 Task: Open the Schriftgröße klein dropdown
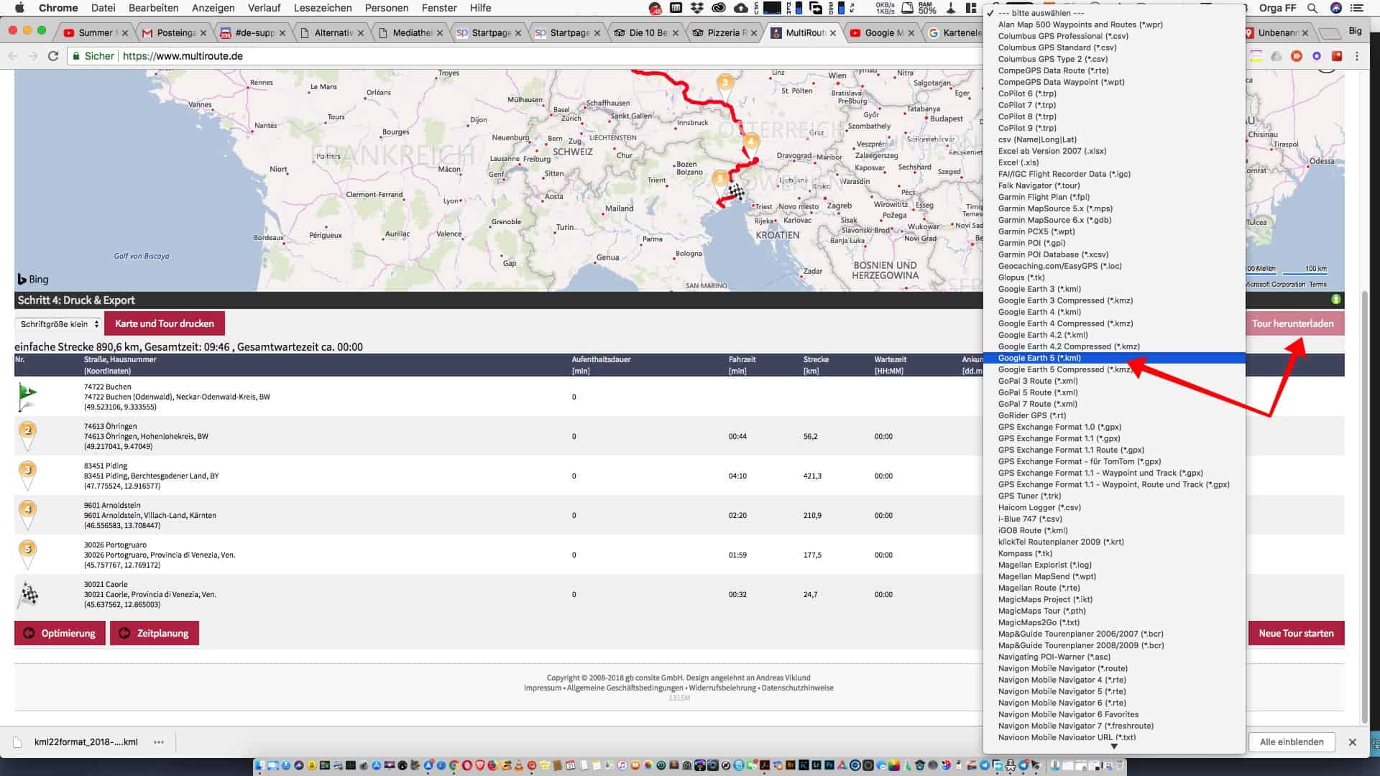[59, 324]
